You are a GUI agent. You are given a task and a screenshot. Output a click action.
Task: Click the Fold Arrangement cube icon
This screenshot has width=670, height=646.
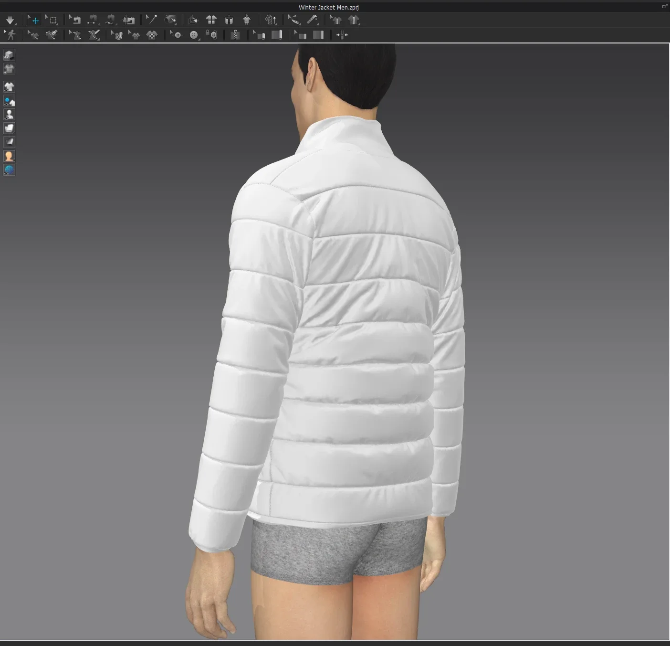[x=193, y=20]
